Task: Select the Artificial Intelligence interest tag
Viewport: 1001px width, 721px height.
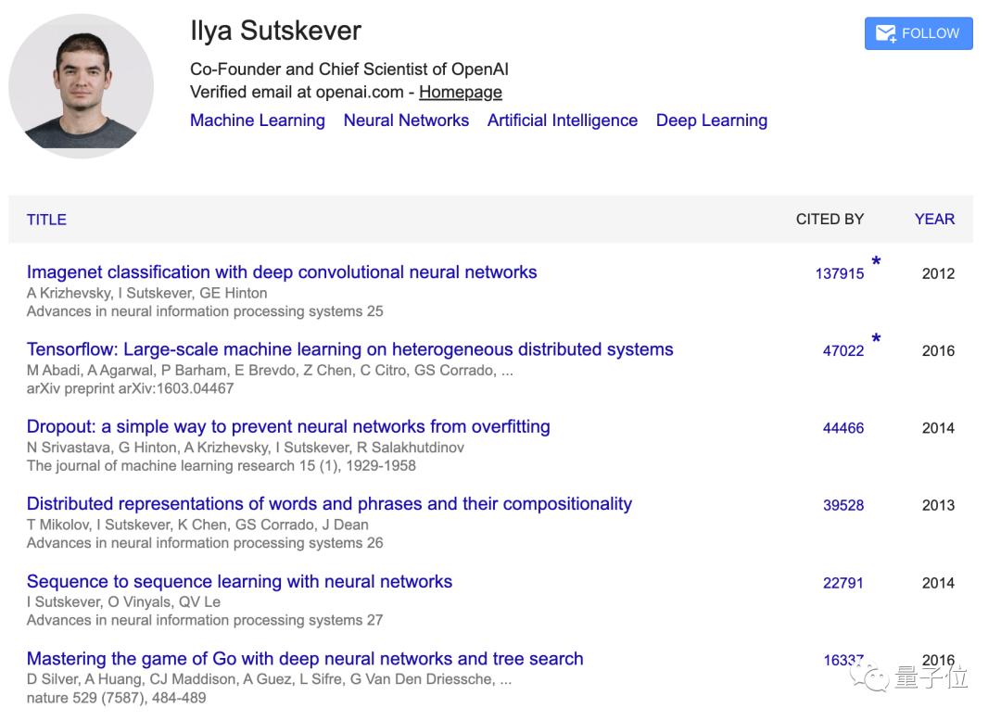Action: 563,120
